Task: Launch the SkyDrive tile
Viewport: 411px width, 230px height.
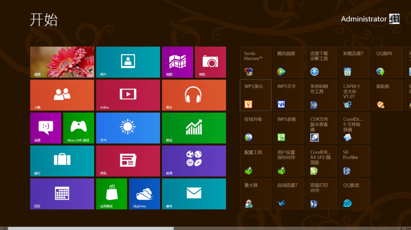Action: (145, 194)
